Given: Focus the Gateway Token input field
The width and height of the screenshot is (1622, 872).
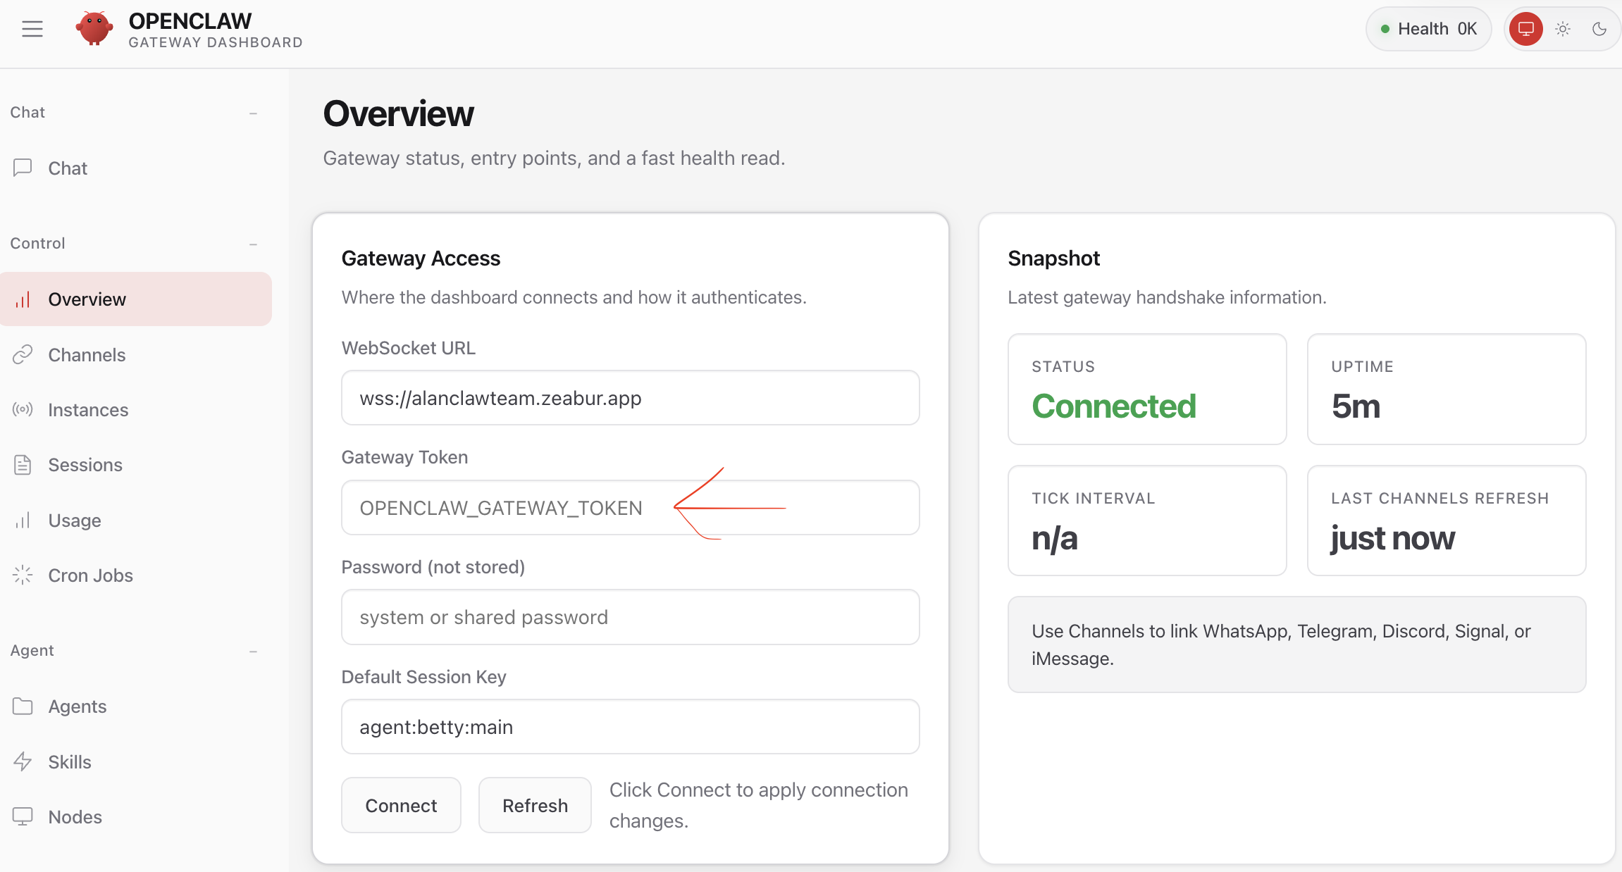Looking at the screenshot, I should (630, 507).
